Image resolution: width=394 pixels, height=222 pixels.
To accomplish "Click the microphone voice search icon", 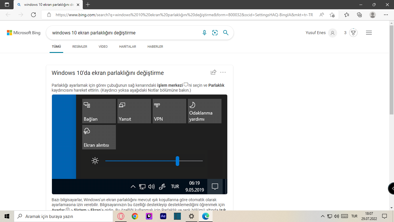I will 204,33.
